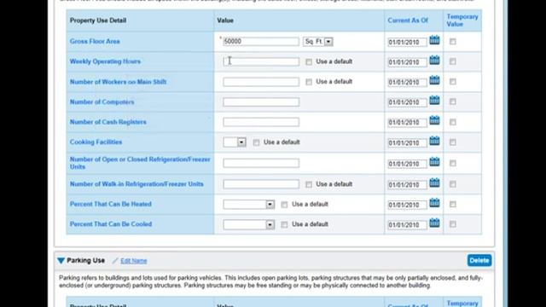Viewport: 546px width, 307px height.
Task: Open the Number of Computers link
Action: (x=102, y=102)
